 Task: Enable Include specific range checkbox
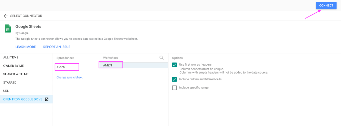[x=174, y=88]
